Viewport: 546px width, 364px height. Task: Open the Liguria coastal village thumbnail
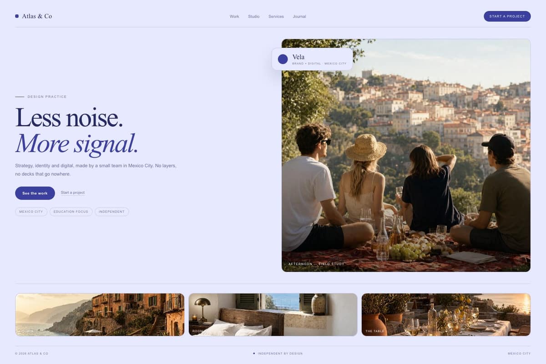click(x=100, y=314)
